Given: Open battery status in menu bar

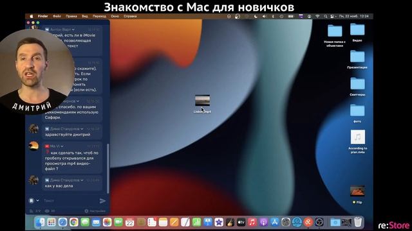Looking at the screenshot, I should point(291,16).
